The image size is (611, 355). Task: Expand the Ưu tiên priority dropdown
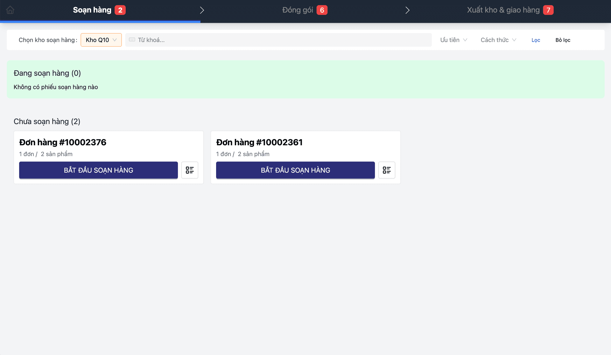(x=453, y=40)
